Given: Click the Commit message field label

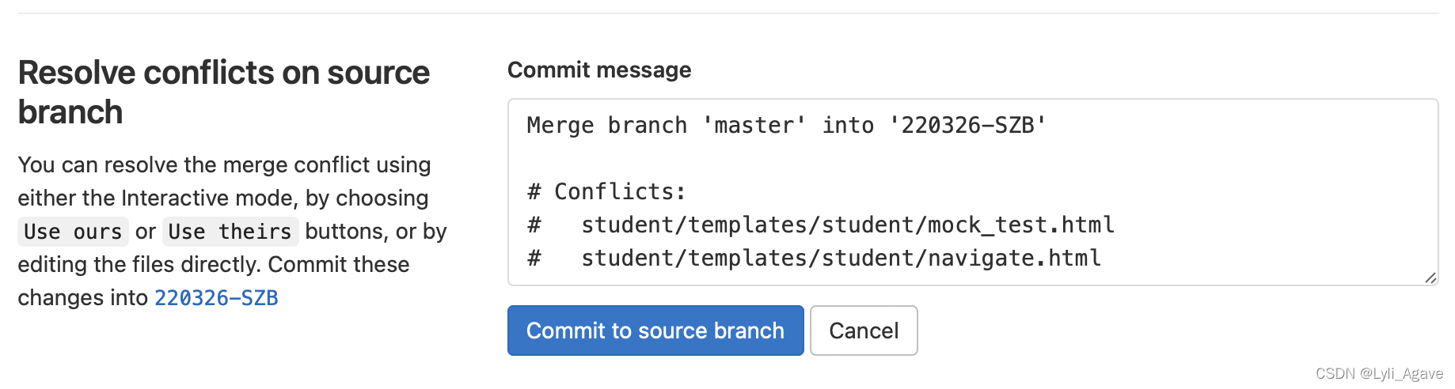Looking at the screenshot, I should tap(599, 70).
